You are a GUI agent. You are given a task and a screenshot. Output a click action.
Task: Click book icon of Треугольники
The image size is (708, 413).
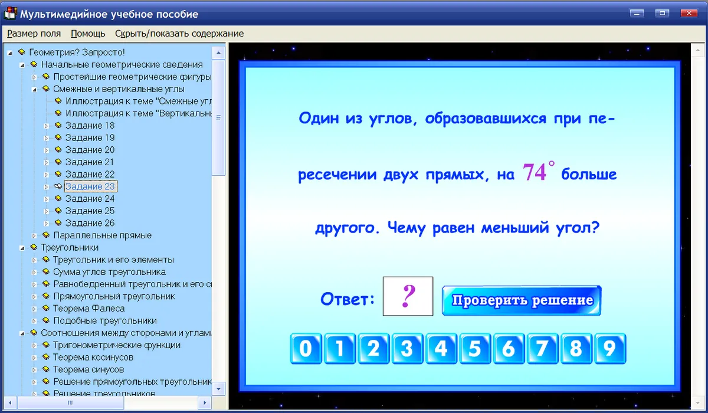click(34, 247)
